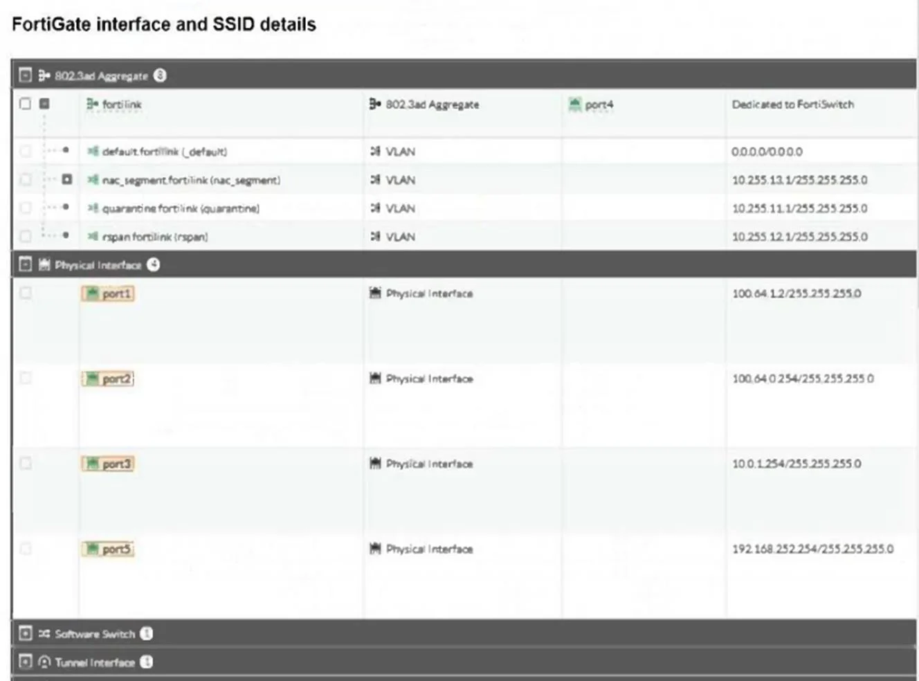Expand the Software Switch section
Screen dimensions: 919x681
26,633
